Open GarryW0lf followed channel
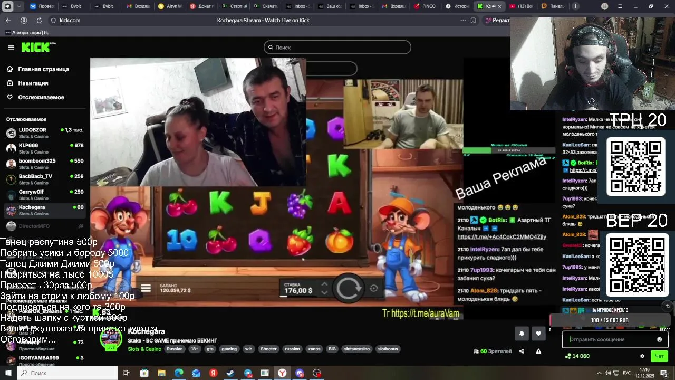Screen dimensions: 675x380 click(x=44, y=195)
